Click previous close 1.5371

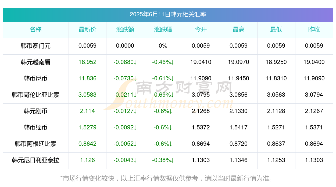coord(314,128)
